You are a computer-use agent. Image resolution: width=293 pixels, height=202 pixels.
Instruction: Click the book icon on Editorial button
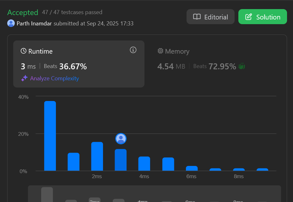(197, 17)
